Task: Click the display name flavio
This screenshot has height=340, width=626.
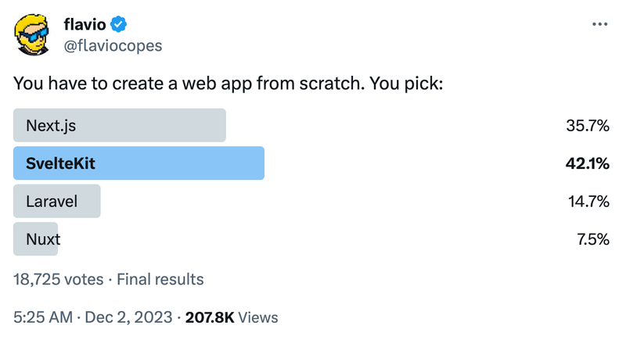Action: (85, 25)
